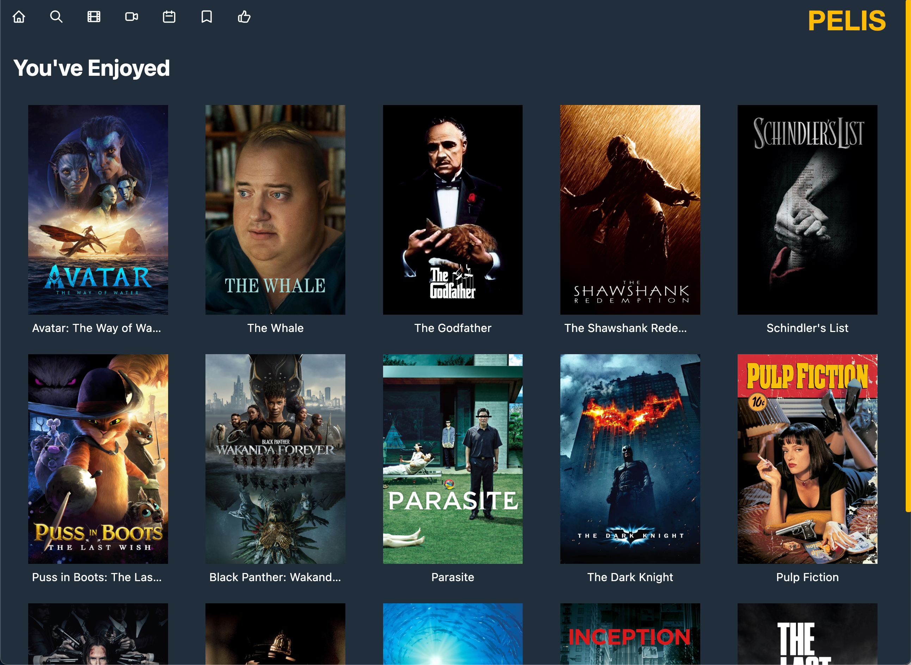This screenshot has width=911, height=665.
Task: Open the Schindler's List poster
Action: coord(807,210)
